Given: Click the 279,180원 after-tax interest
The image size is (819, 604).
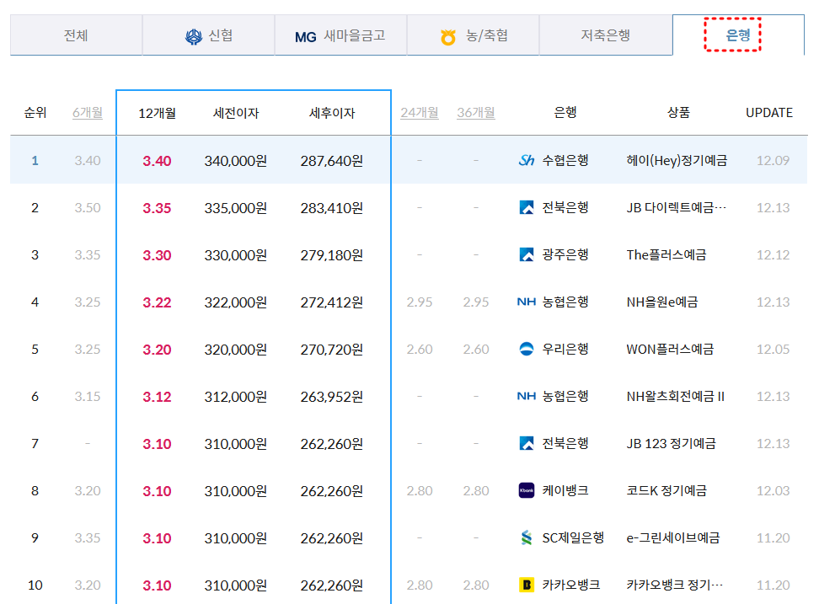Looking at the screenshot, I should (x=332, y=254).
